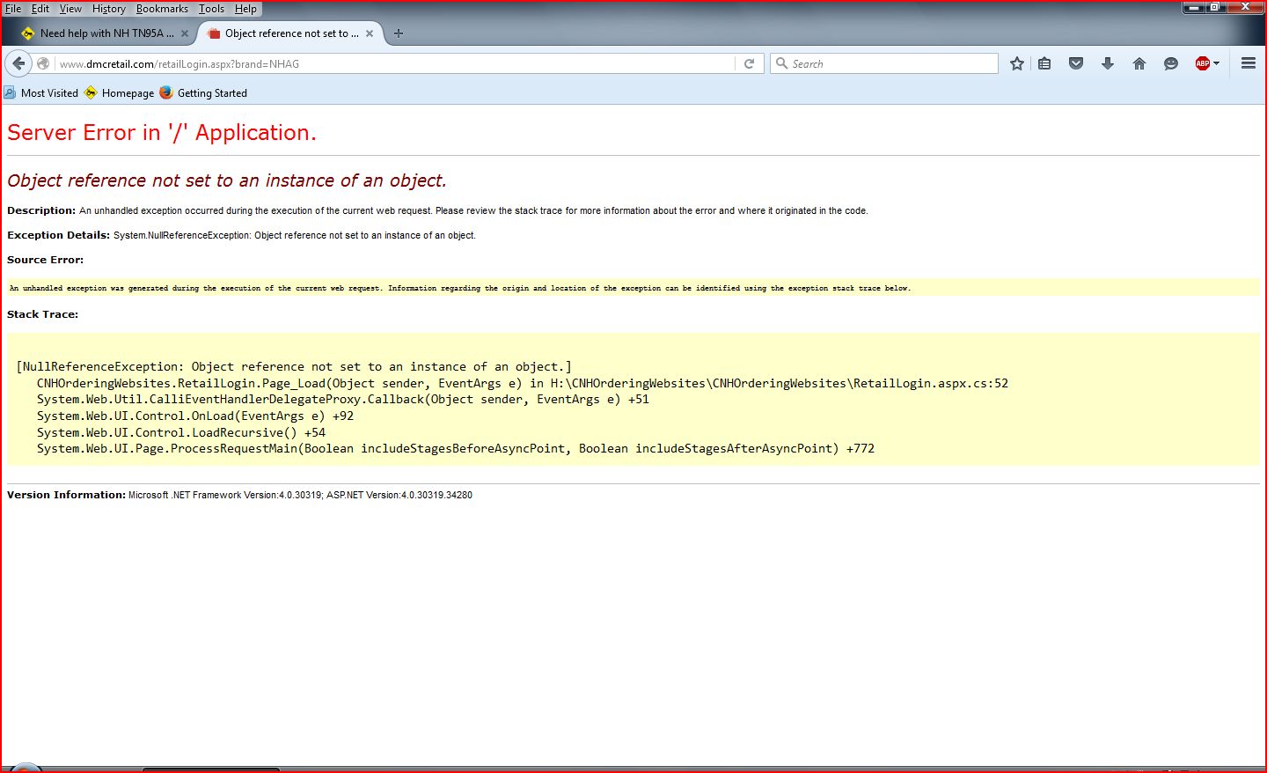This screenshot has width=1267, height=773.
Task: Open the Hello chat smiley icon
Action: click(x=1170, y=63)
